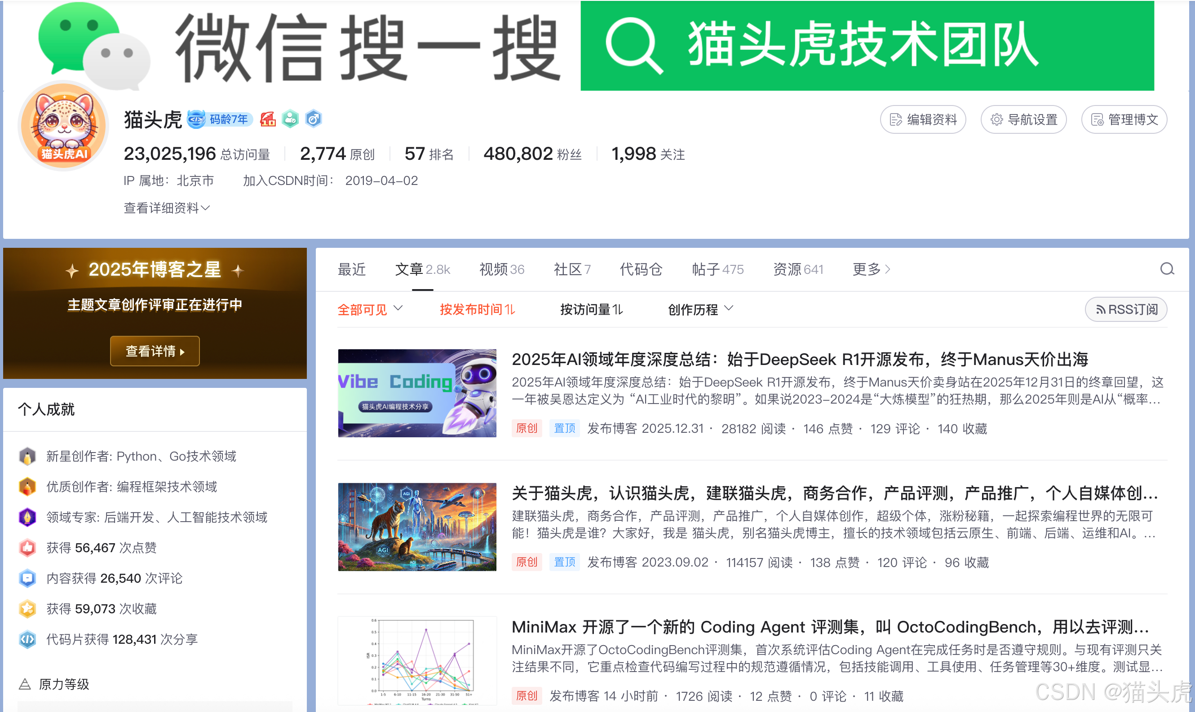Open article 关于猫头虎，认识猫头虎

pyautogui.click(x=836, y=493)
